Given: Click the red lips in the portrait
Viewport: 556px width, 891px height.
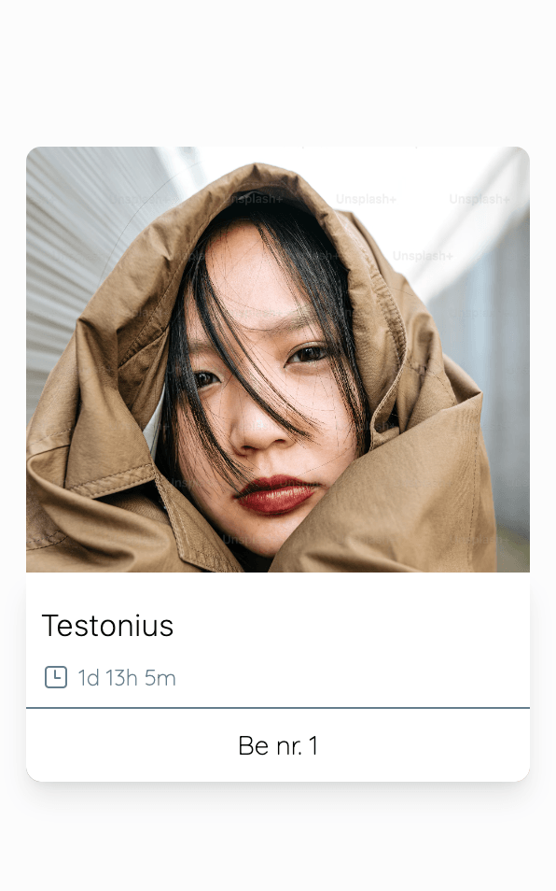Looking at the screenshot, I should [x=276, y=494].
